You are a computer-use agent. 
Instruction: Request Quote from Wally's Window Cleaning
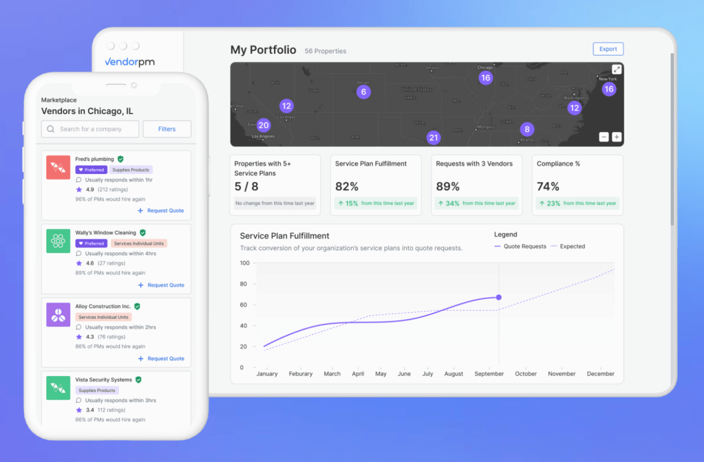tap(161, 285)
